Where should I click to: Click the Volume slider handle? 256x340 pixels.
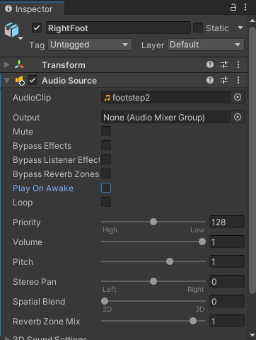click(x=202, y=242)
